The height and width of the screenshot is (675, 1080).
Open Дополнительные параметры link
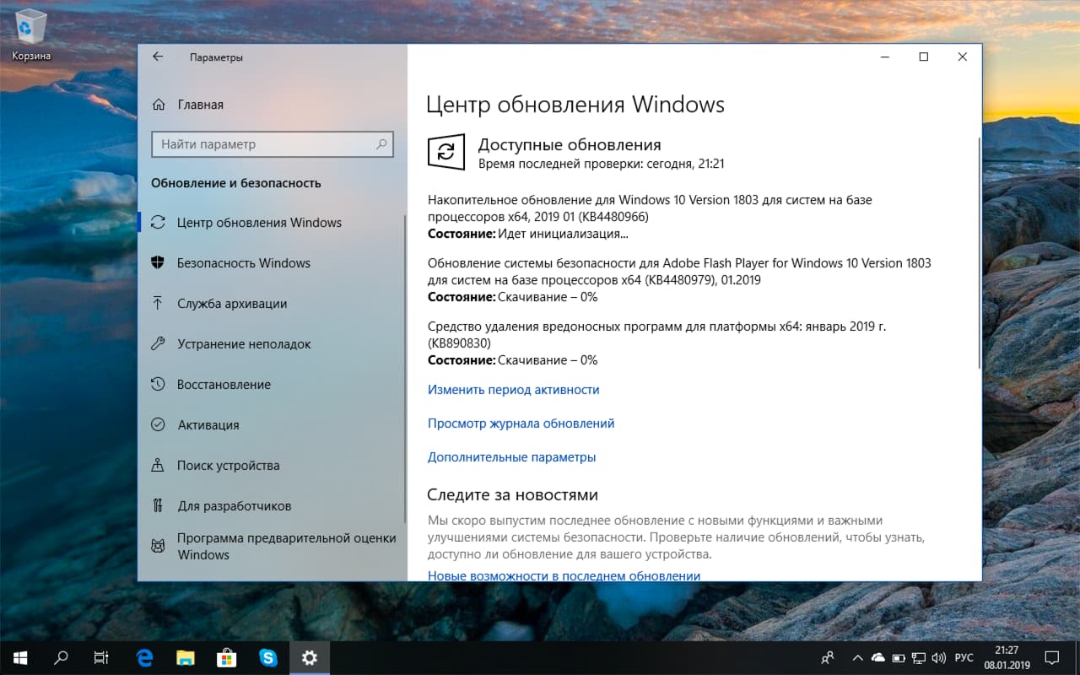pos(511,456)
